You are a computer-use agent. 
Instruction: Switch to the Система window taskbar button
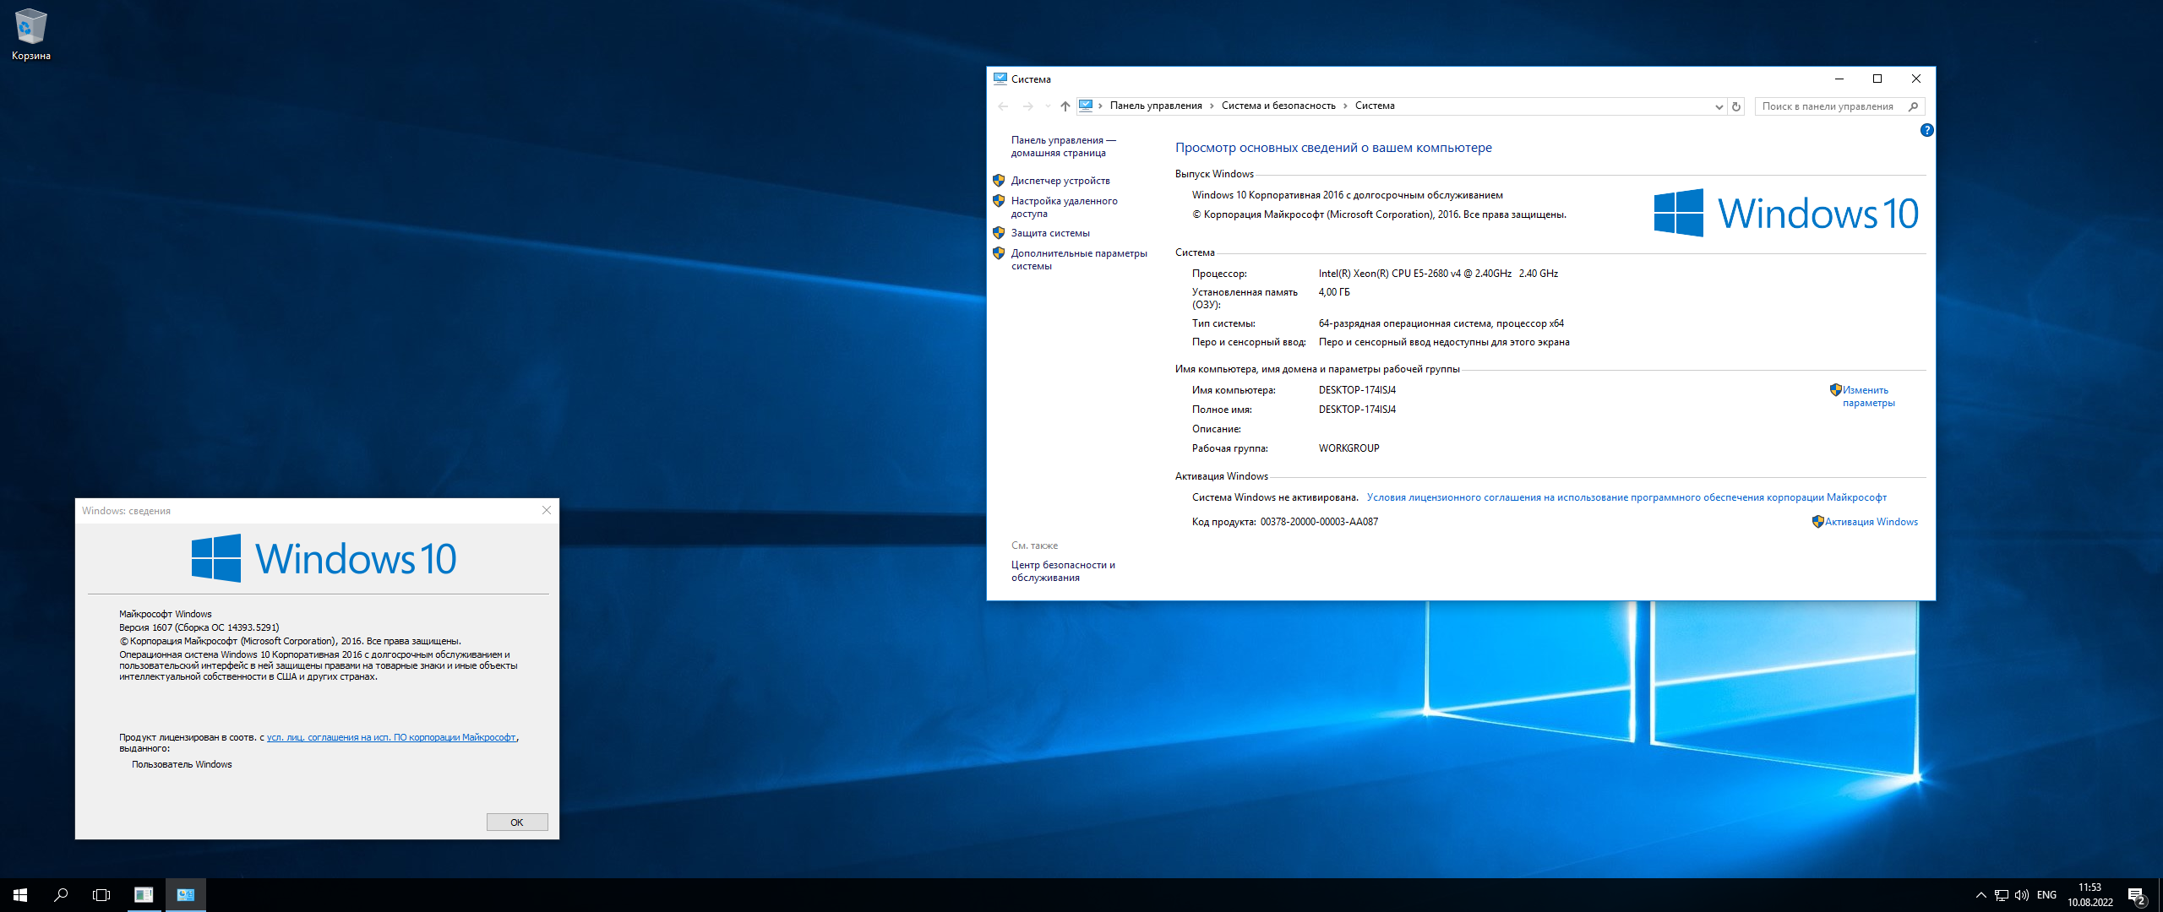click(x=186, y=895)
